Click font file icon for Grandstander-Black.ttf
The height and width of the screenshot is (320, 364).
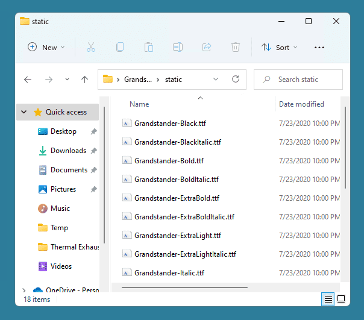click(127, 123)
